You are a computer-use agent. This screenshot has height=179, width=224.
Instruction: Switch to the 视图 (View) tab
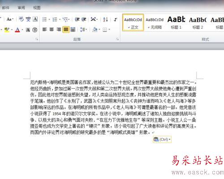coord(37,8)
